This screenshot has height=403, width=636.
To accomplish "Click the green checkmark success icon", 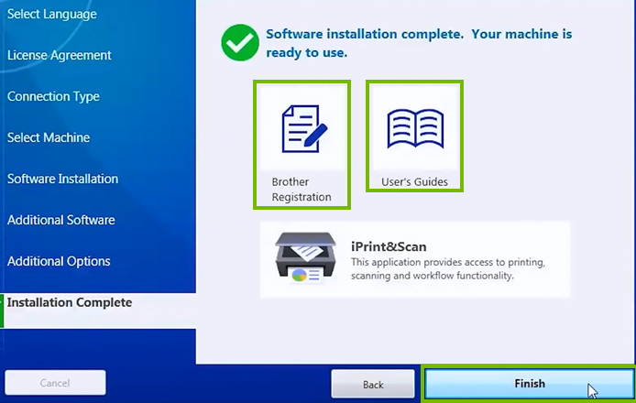I will (239, 43).
